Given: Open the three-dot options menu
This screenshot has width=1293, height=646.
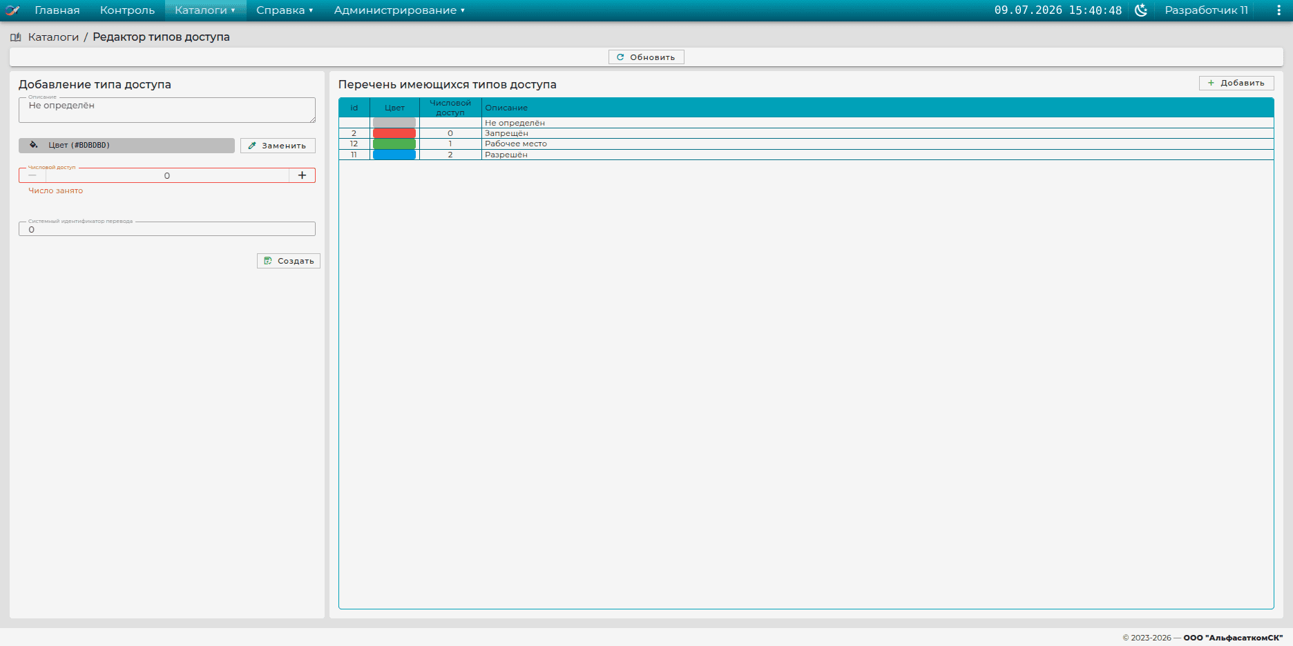Looking at the screenshot, I should click(1279, 10).
